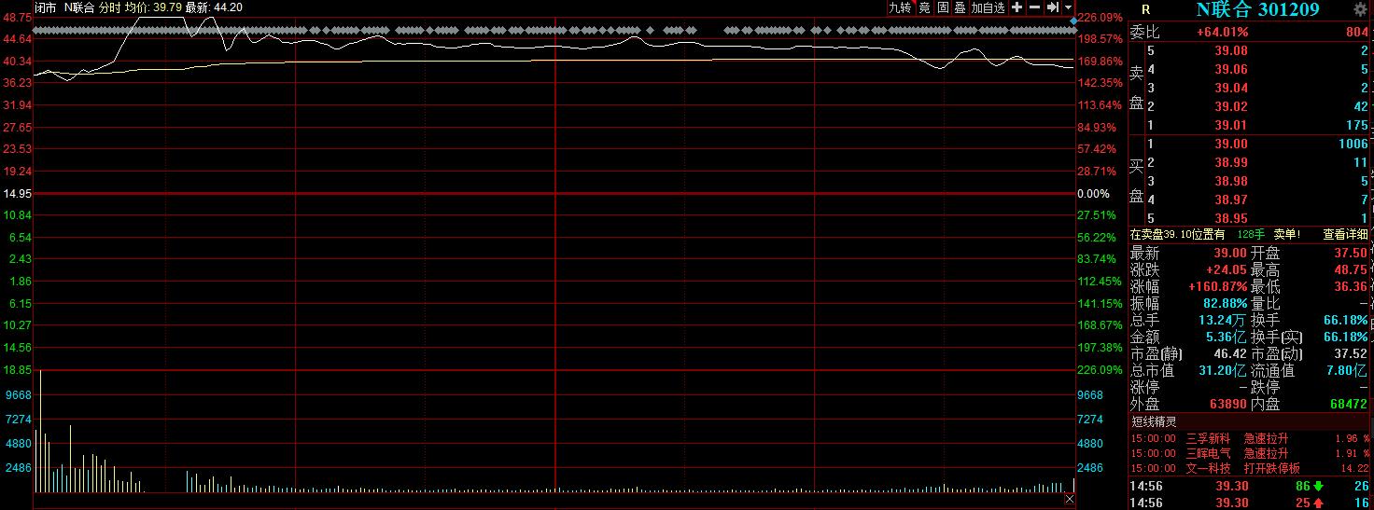The height and width of the screenshot is (510, 1374).
Task: Click the 14.95 baseline price axis label
Action: (17, 194)
